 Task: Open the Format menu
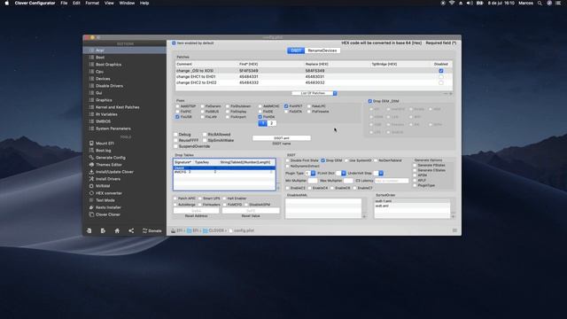(x=92, y=3)
